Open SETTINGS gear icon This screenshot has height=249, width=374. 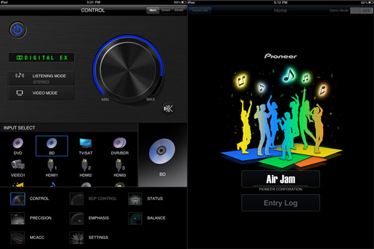coord(76,238)
